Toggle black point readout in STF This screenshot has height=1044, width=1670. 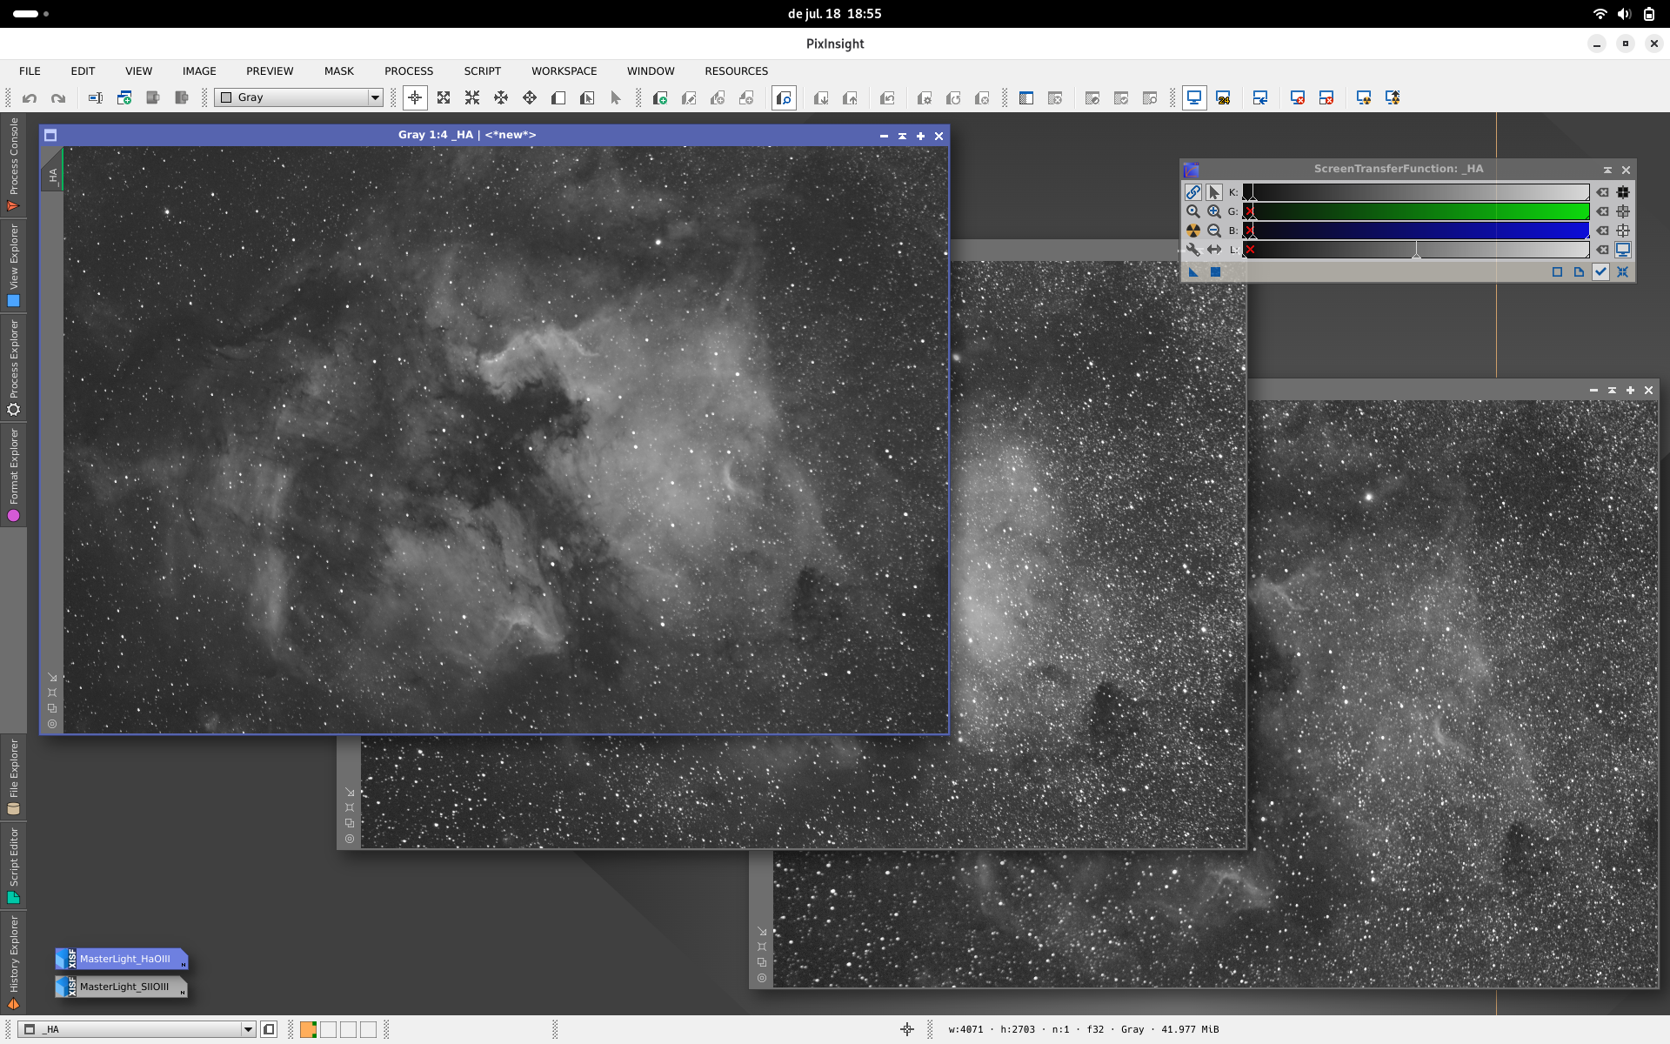(x=1623, y=192)
